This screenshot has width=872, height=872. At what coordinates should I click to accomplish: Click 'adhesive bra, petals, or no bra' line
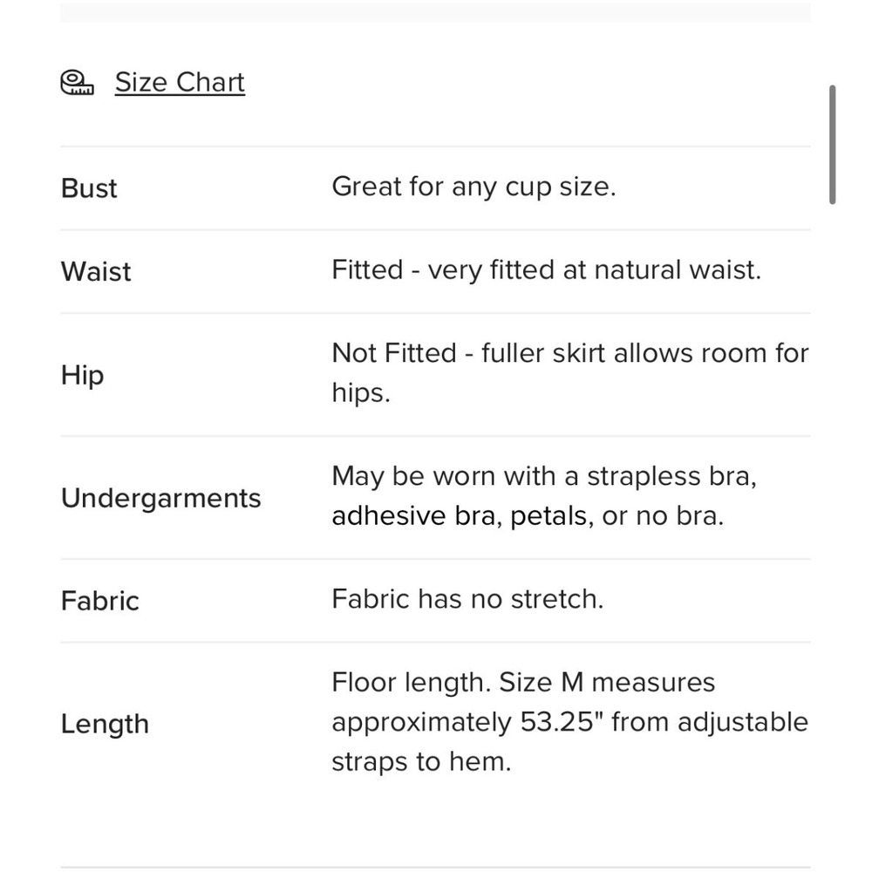pos(528,516)
